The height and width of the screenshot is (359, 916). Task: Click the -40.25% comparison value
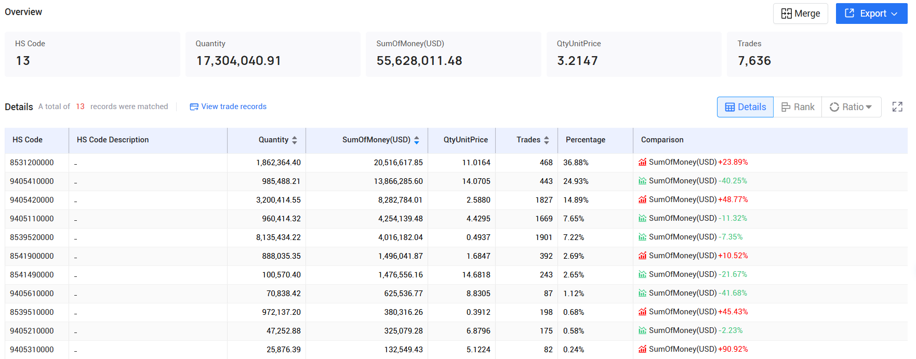coord(733,181)
